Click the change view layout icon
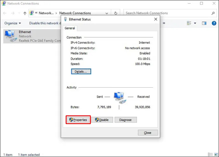This screenshot has width=219, height=157. pos(189,23)
